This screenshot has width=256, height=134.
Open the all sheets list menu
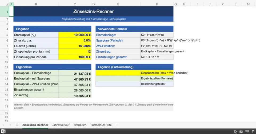[x=17, y=125]
